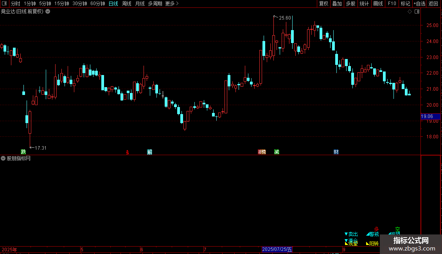
Task: Click the month 9 tick on time axis
Action: (344, 250)
